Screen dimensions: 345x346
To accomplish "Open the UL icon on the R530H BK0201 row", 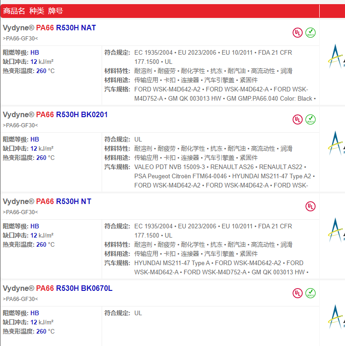I will (x=298, y=119).
